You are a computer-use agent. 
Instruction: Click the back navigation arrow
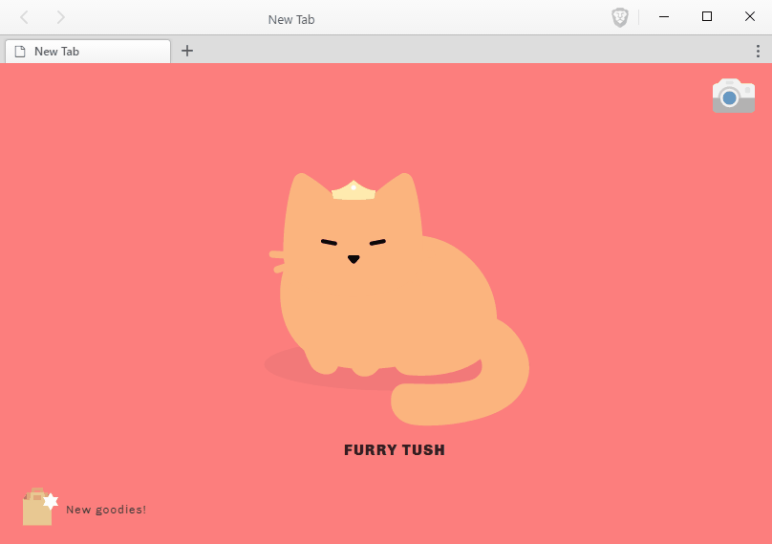[x=24, y=18]
